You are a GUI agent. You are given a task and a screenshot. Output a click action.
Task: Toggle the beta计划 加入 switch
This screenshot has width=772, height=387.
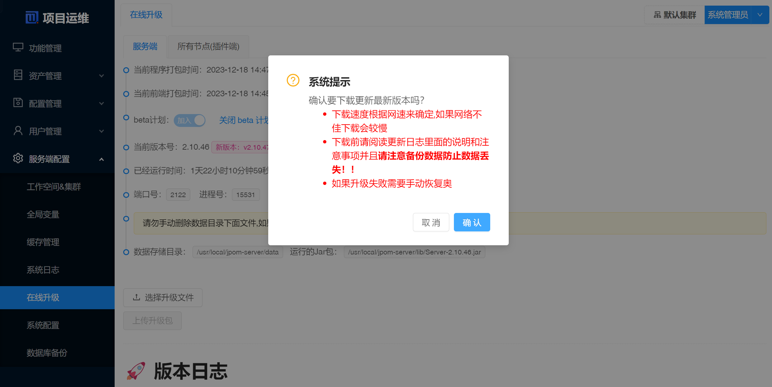click(189, 120)
